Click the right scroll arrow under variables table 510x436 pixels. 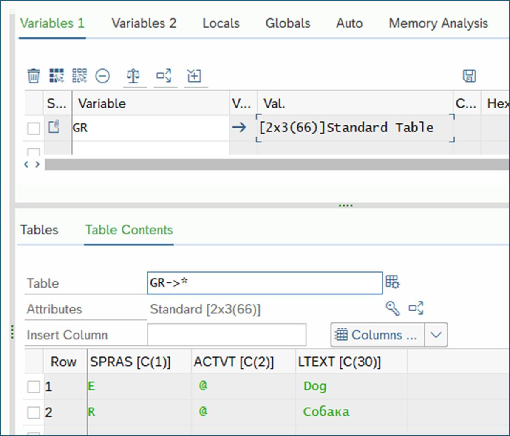[x=37, y=165]
